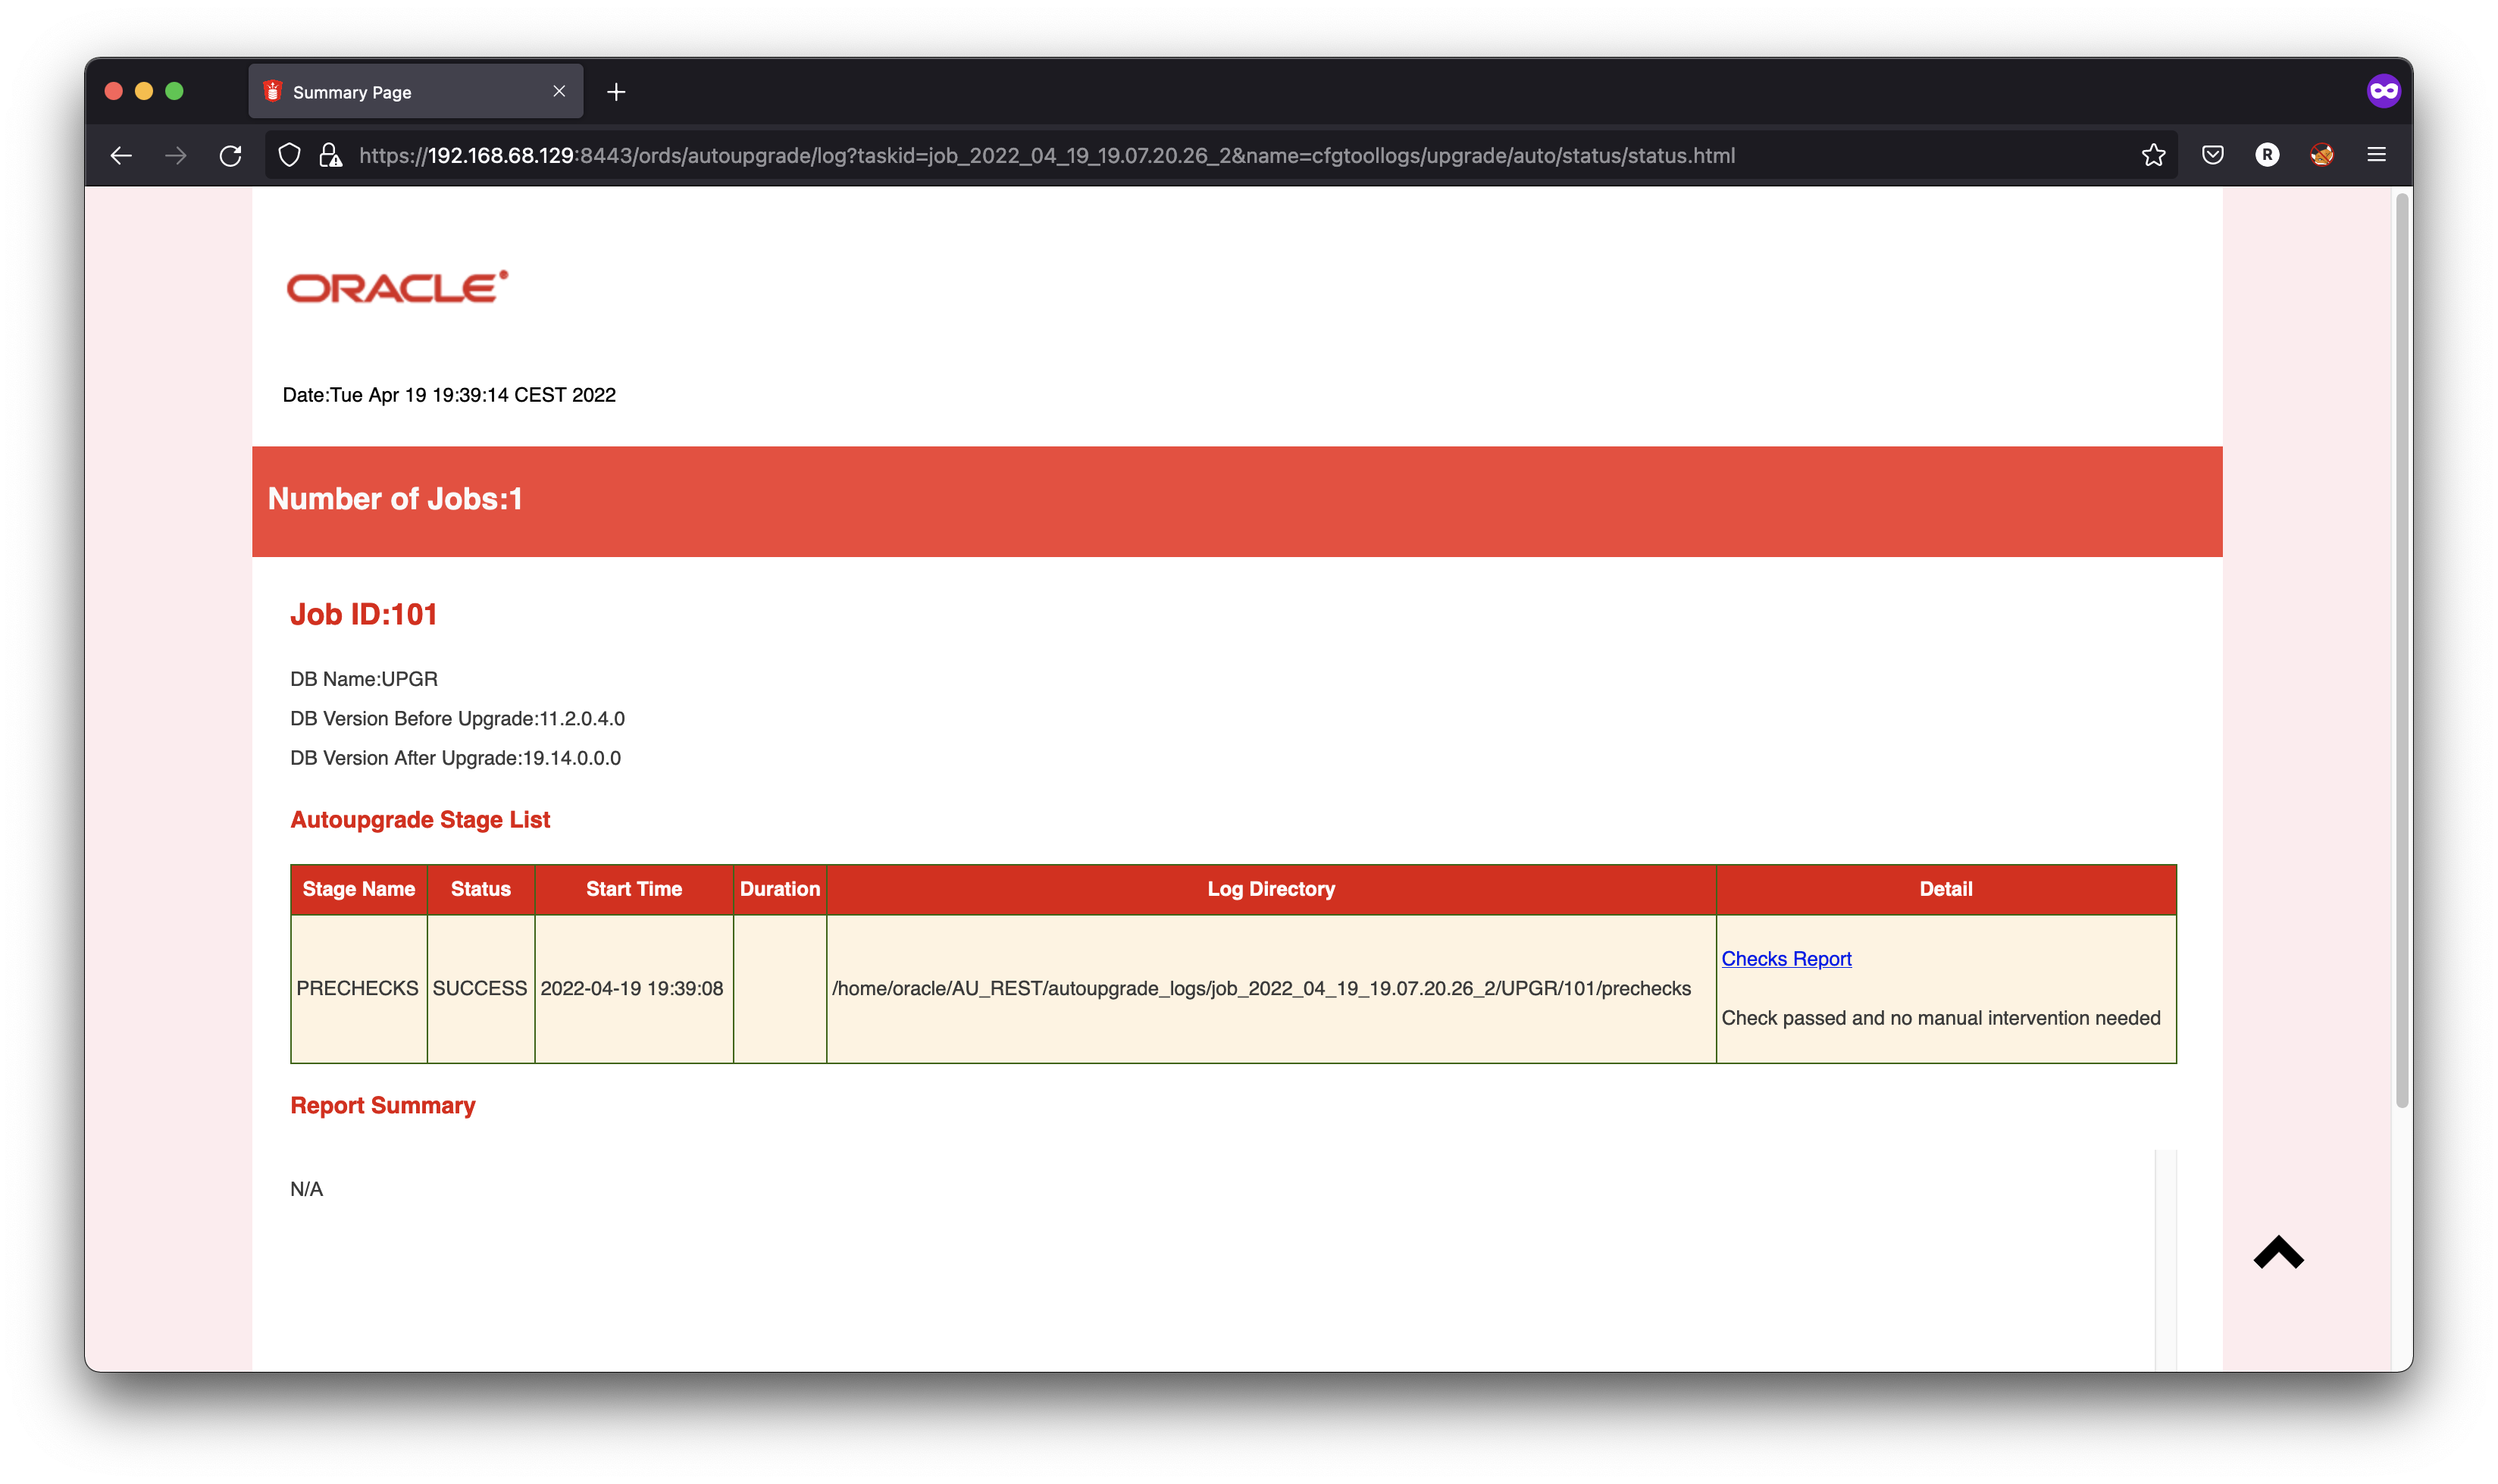Click DB Name:UPGR text
The width and height of the screenshot is (2498, 1484).
364,679
